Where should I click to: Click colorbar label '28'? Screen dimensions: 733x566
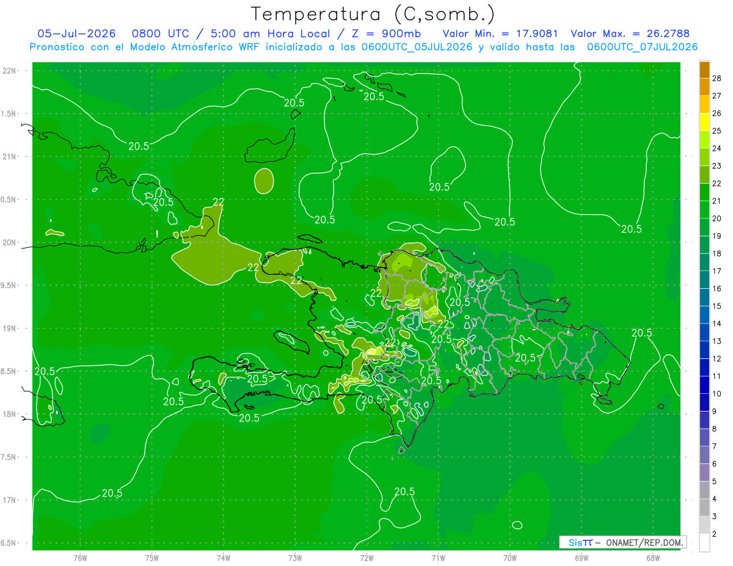(717, 78)
